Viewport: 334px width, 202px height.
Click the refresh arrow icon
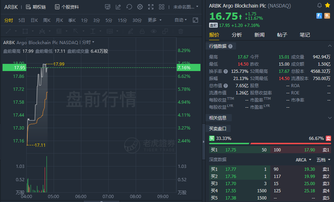pos(129,7)
